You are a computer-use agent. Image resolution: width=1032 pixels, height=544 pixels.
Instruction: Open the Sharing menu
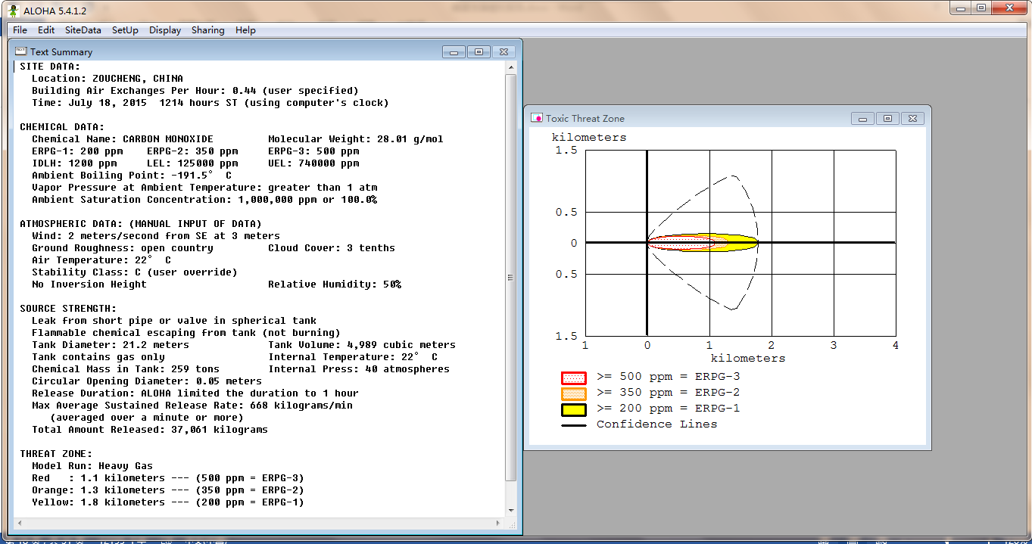tap(207, 30)
